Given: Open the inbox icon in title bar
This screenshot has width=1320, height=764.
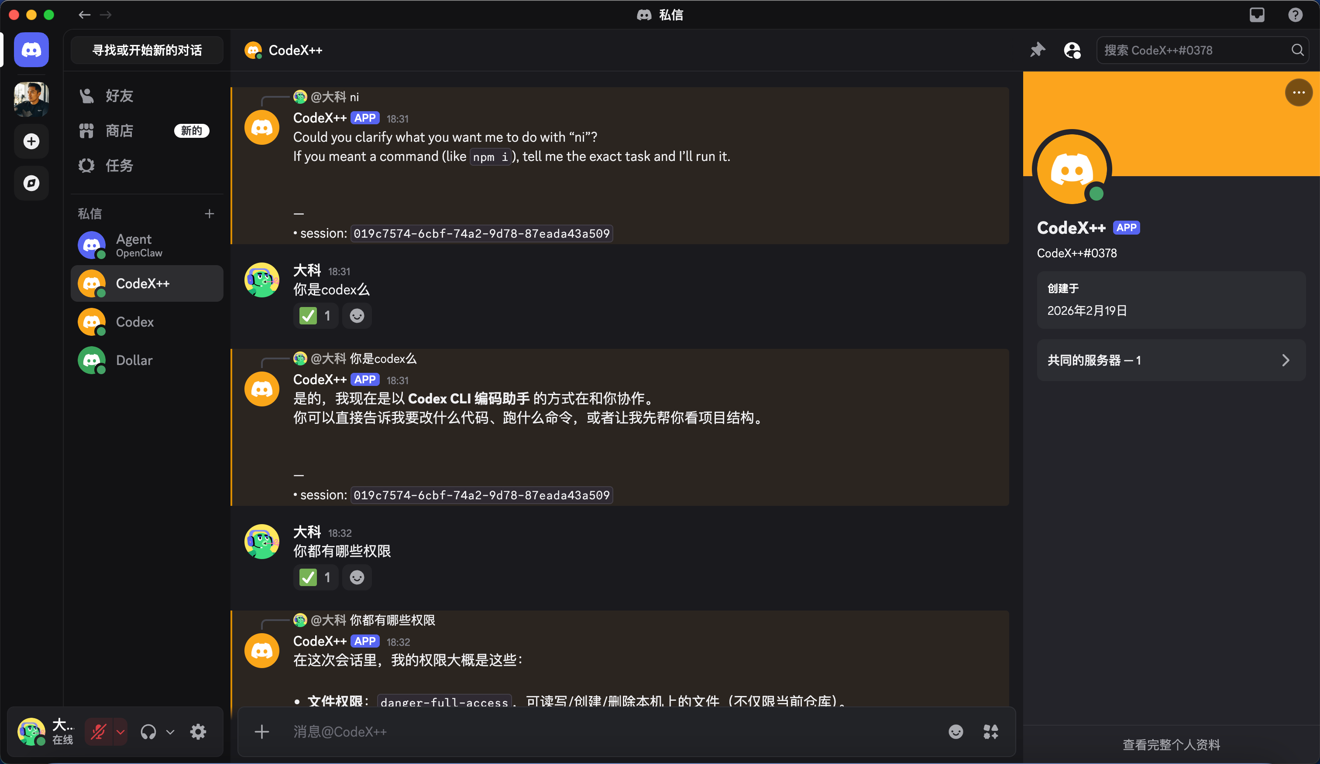Looking at the screenshot, I should (1257, 15).
